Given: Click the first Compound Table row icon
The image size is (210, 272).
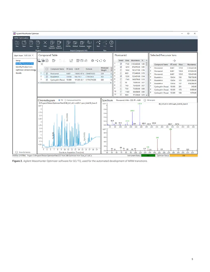Looking at the screenshot, I should point(39,60).
